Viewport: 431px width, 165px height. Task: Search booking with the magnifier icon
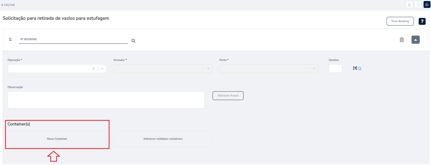coord(133,41)
